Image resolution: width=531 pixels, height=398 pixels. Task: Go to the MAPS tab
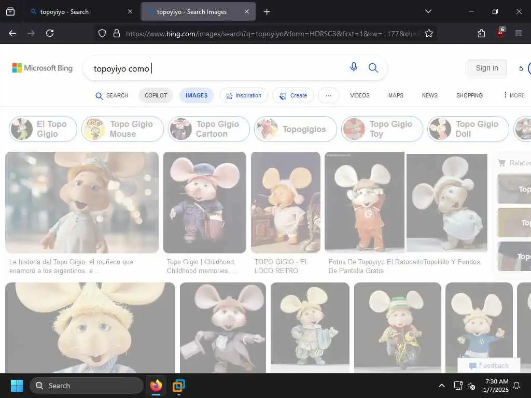[396, 95]
